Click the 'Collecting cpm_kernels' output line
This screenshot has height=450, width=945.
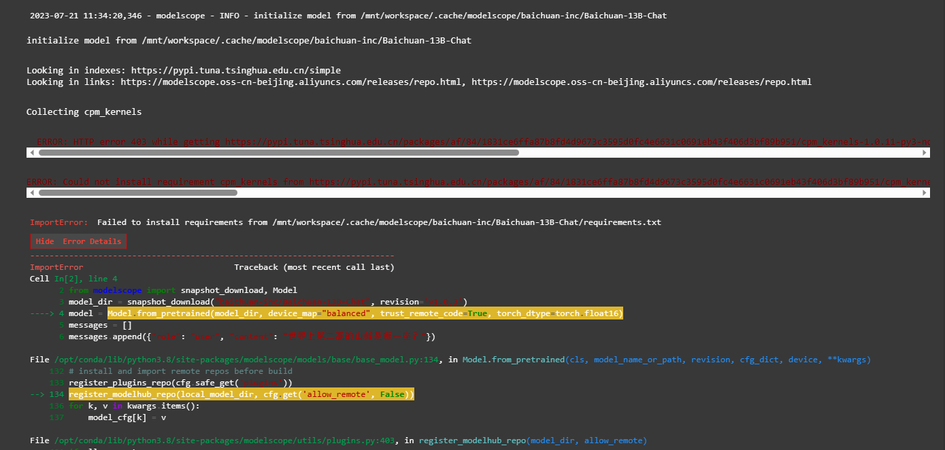pyautogui.click(x=84, y=112)
